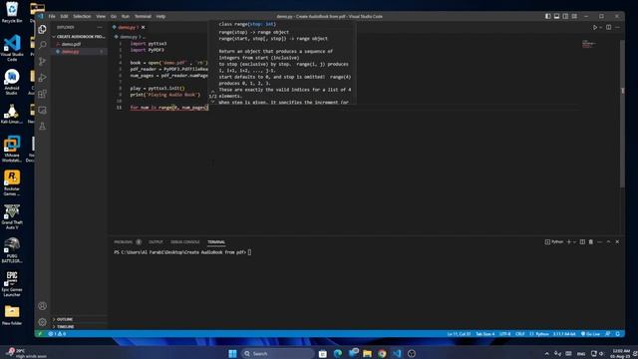Open problems count in status bar
Image resolution: width=638 pixels, height=359 pixels.
(x=57, y=334)
